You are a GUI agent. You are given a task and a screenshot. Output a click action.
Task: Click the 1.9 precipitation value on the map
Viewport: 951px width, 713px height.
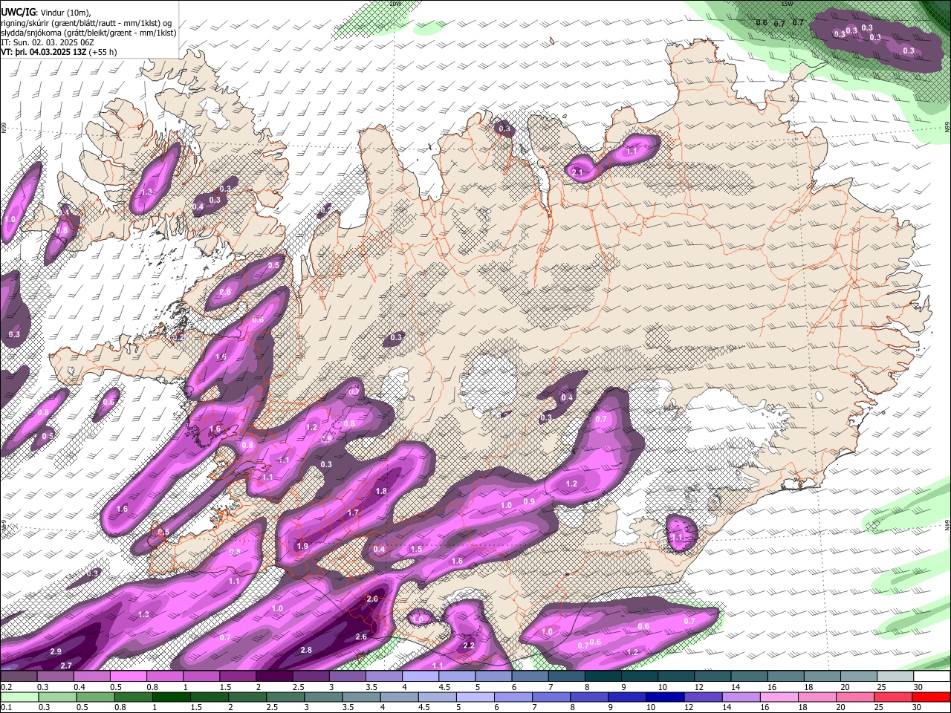click(302, 546)
